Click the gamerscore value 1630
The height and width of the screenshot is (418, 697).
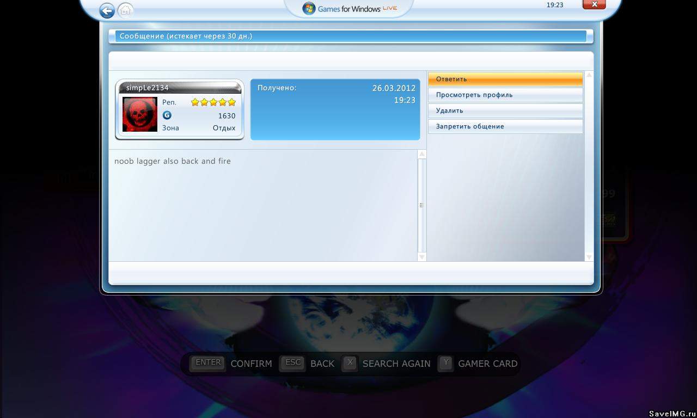(227, 116)
